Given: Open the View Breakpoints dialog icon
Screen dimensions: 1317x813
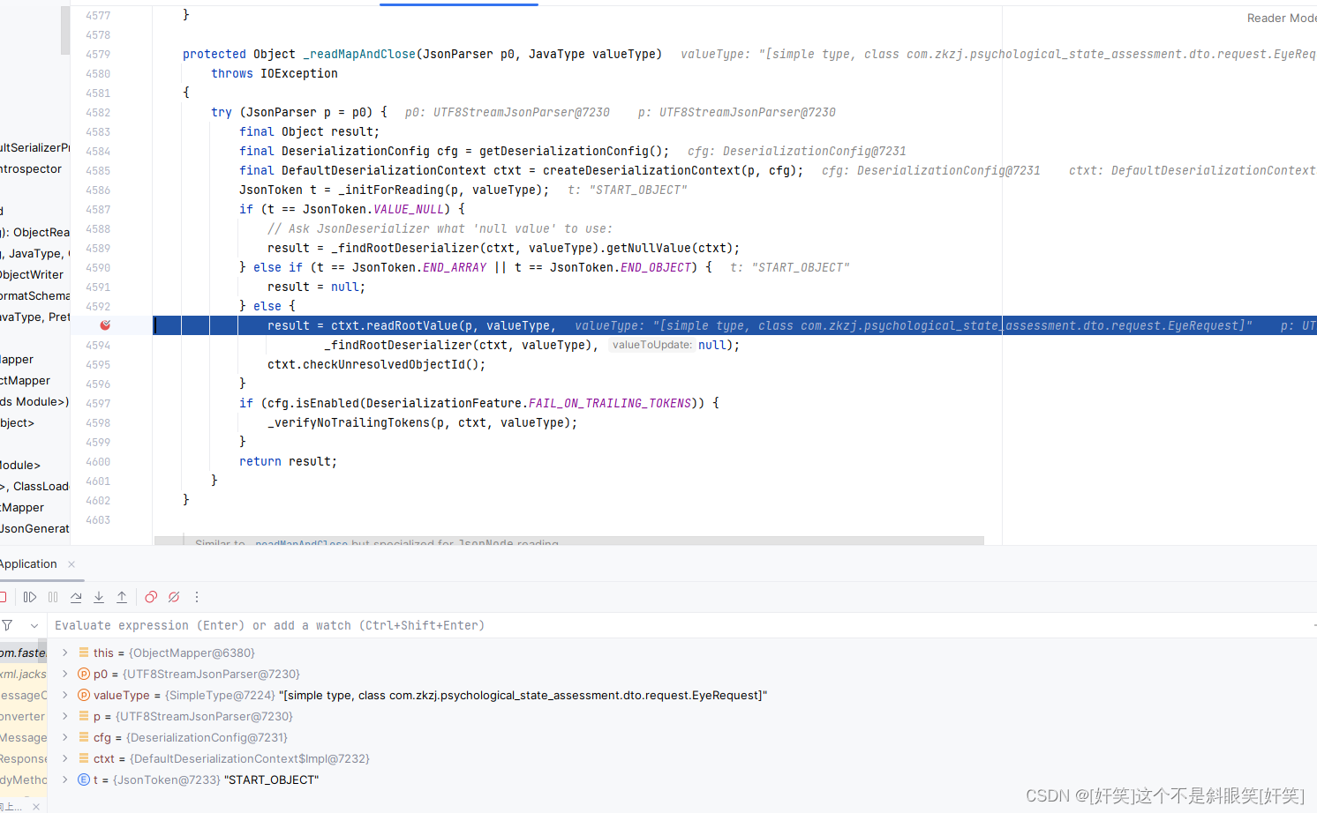Looking at the screenshot, I should 151,597.
